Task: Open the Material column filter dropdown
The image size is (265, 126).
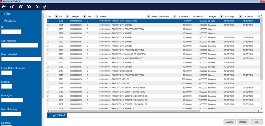Action: (149, 16)
